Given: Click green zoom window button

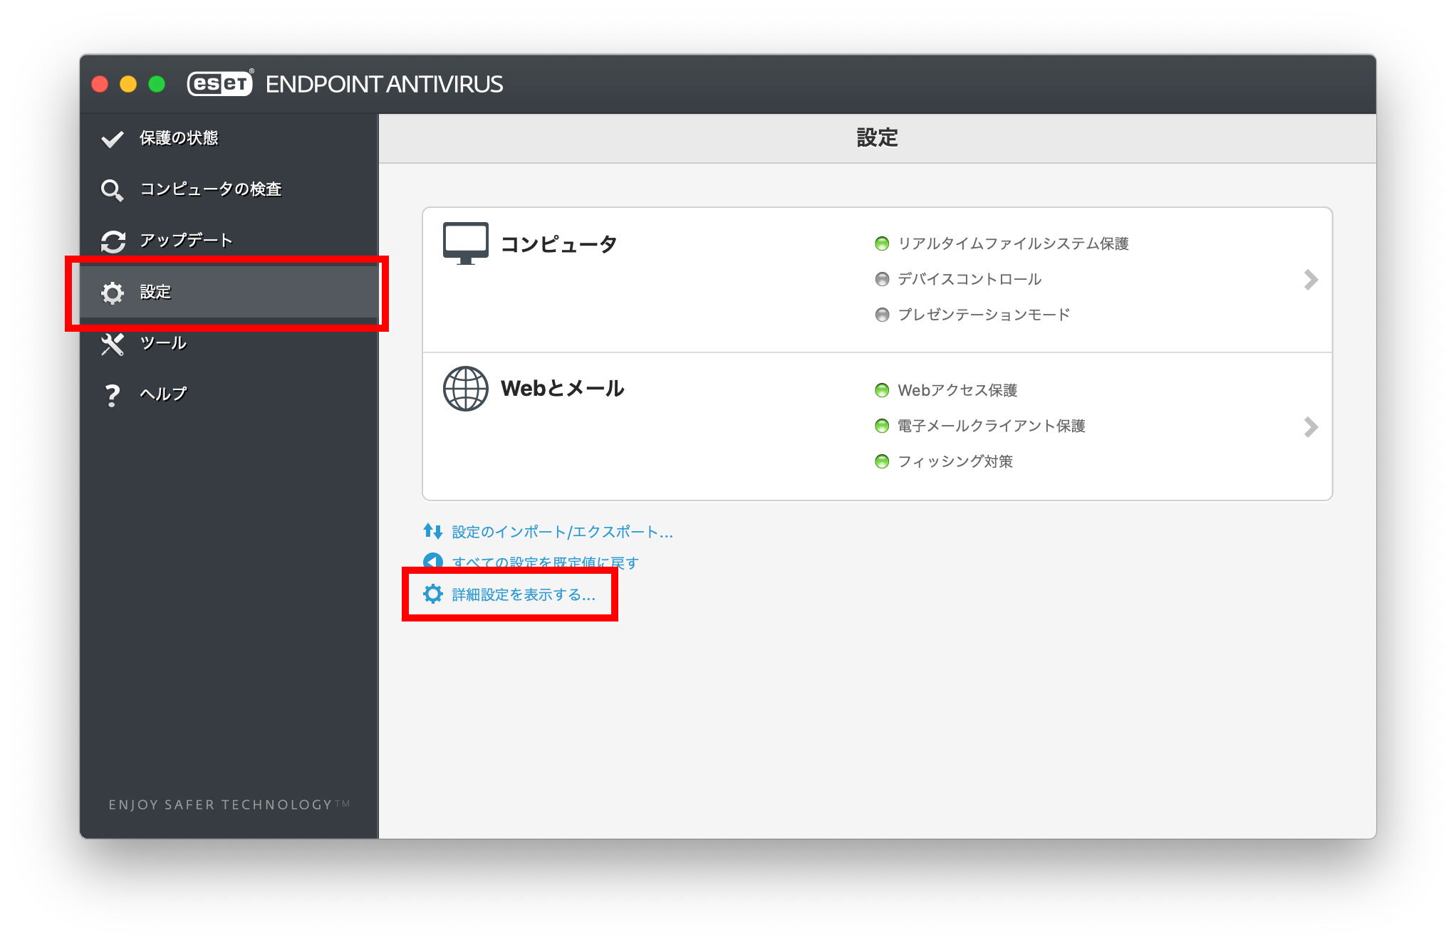Looking at the screenshot, I should point(157,84).
